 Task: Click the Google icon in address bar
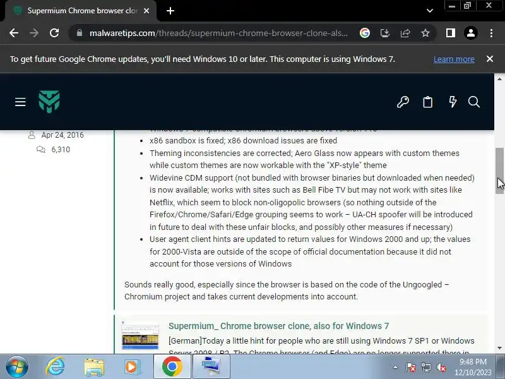point(365,33)
